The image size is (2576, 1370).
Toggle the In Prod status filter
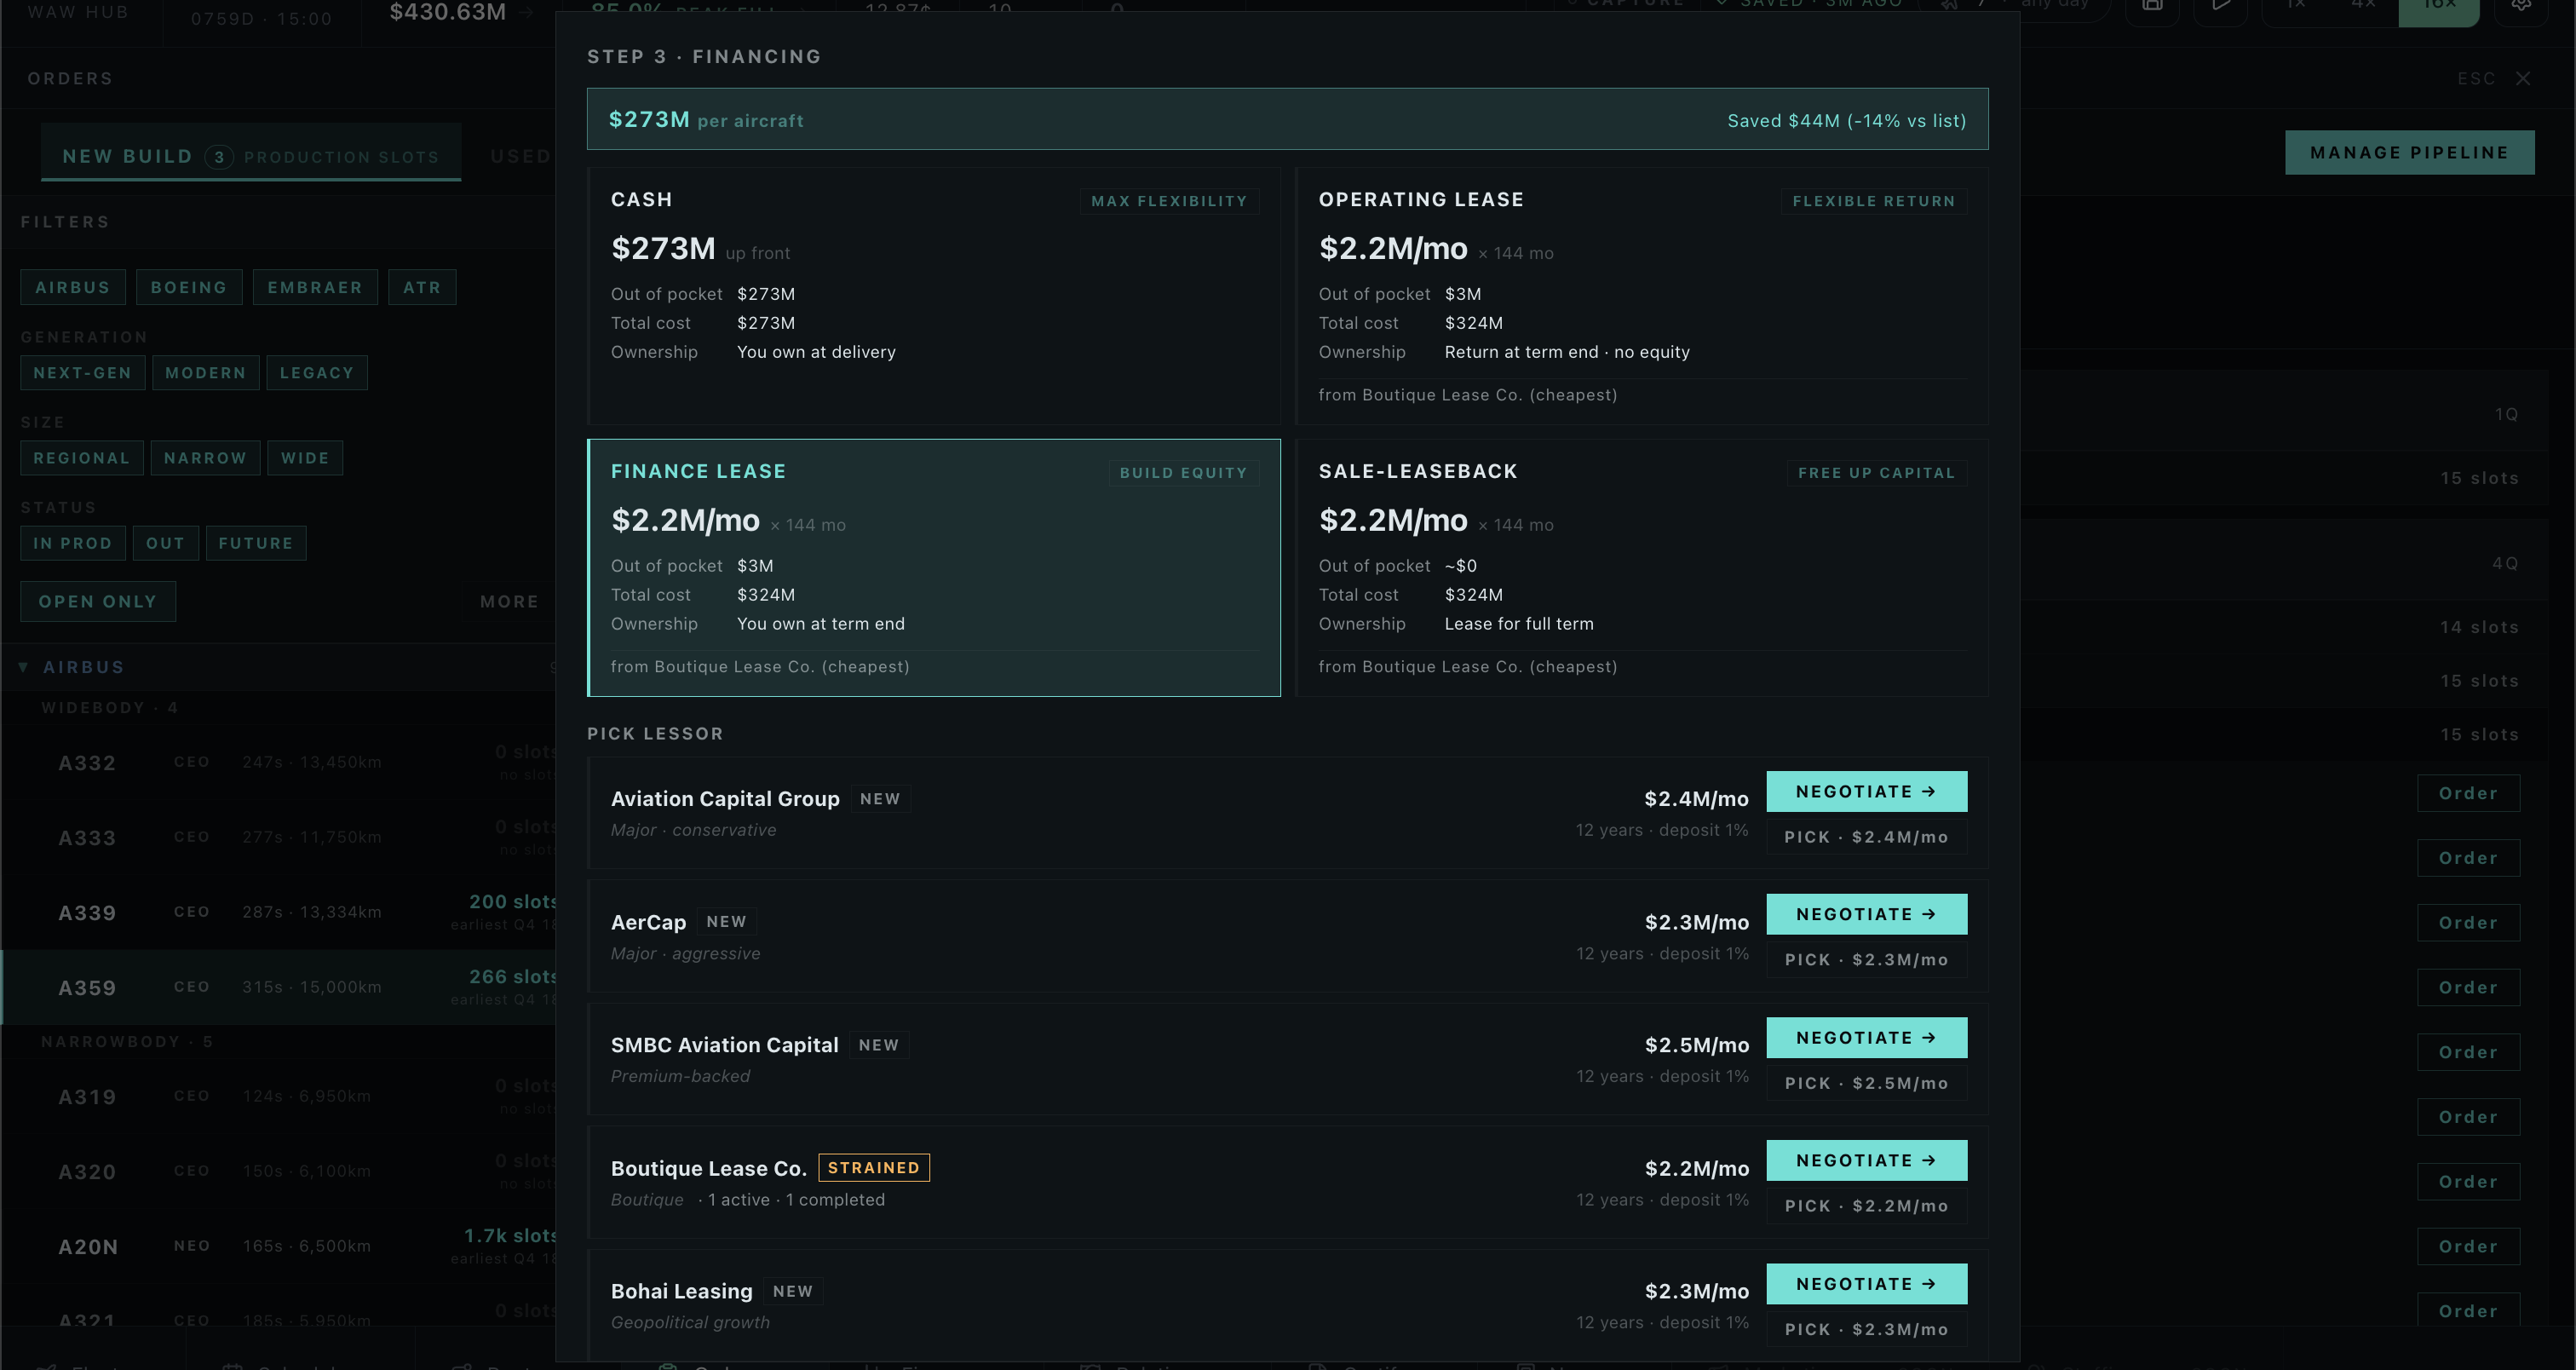(x=73, y=543)
